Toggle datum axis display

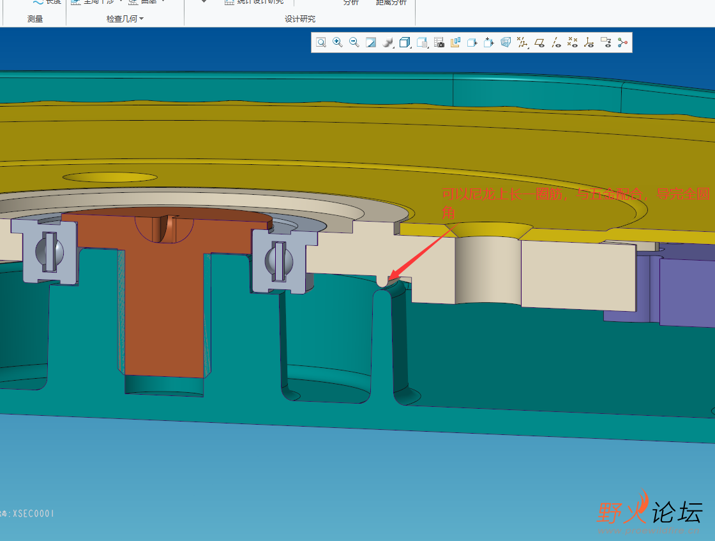click(x=556, y=43)
